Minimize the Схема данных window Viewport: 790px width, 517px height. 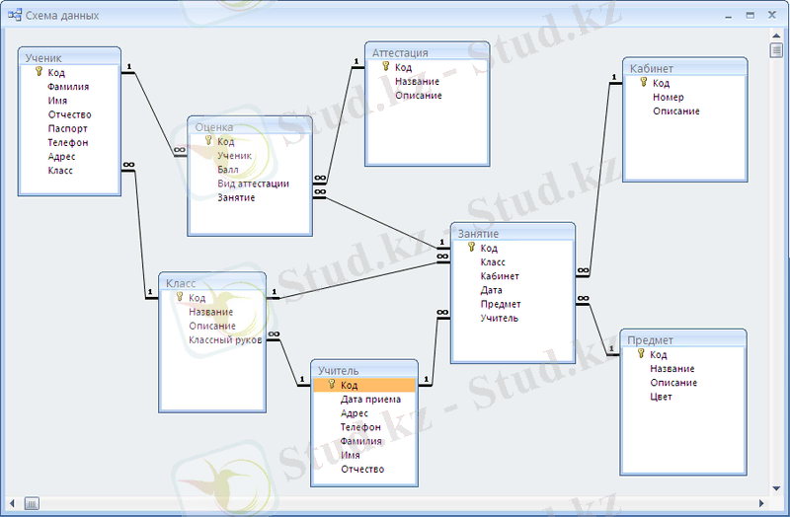(x=729, y=16)
